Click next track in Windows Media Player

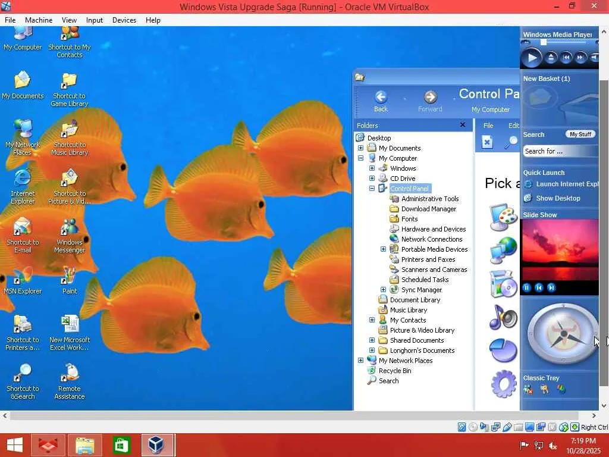pos(580,58)
